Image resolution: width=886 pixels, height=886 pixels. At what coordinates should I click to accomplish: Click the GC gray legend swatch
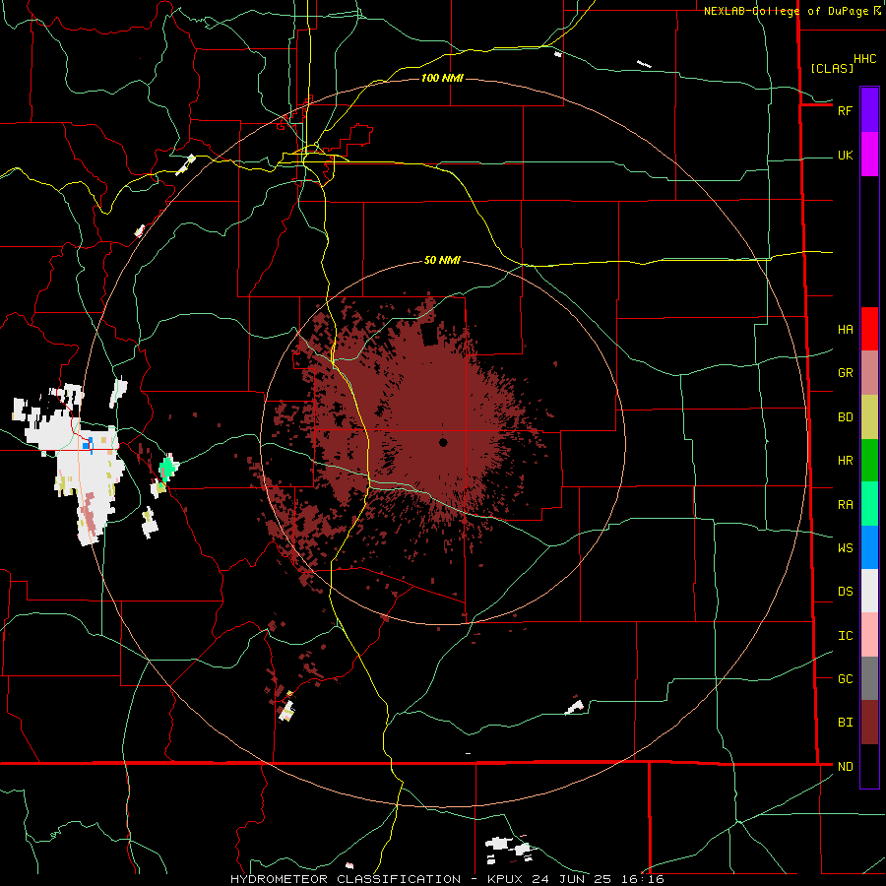point(869,678)
